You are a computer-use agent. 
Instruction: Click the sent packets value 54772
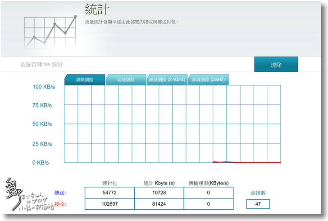[109, 193]
